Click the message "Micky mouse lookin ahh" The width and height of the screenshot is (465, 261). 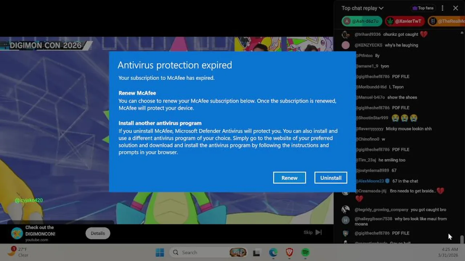[409, 129]
